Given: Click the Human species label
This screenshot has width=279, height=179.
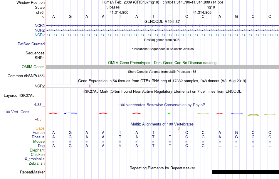Looking at the screenshot, I should pos(38,133).
